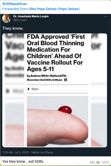This screenshot has width=111, height=166.
Task: Click the National File source name
Action: pyautogui.click(x=58, y=76)
